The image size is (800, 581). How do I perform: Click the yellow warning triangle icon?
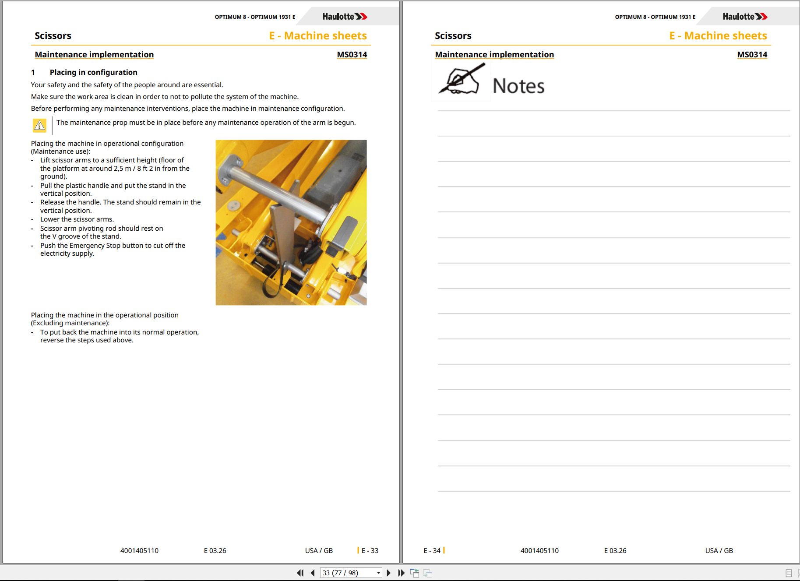pyautogui.click(x=39, y=126)
